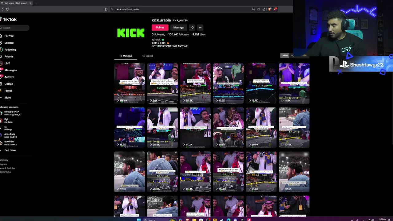Viewport: 393px width, 221px height.
Task: Open the LIVE section
Action: point(7,63)
